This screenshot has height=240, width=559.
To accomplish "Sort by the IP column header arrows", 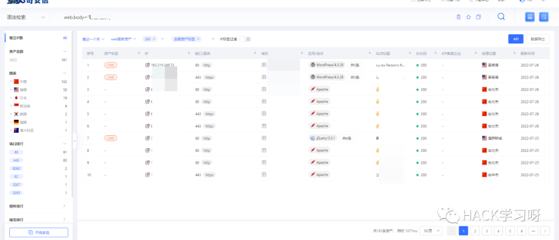I will pos(189,53).
